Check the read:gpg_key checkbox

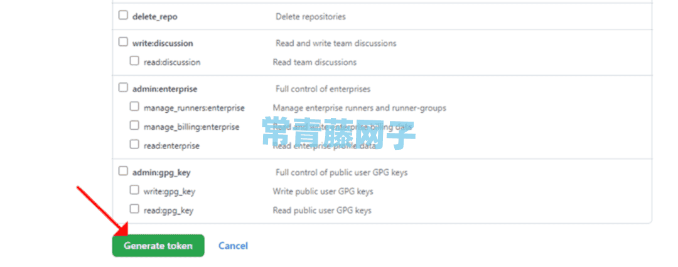point(134,209)
